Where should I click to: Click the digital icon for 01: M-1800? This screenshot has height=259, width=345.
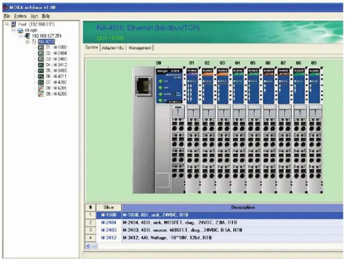[x=41, y=47]
